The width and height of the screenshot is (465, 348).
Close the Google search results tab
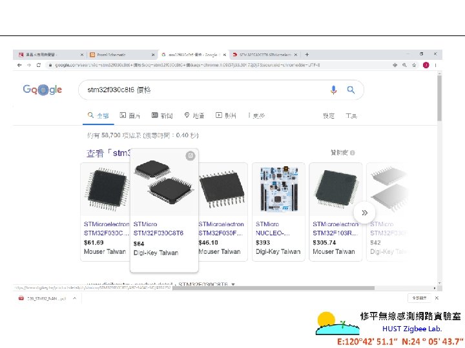(x=225, y=55)
